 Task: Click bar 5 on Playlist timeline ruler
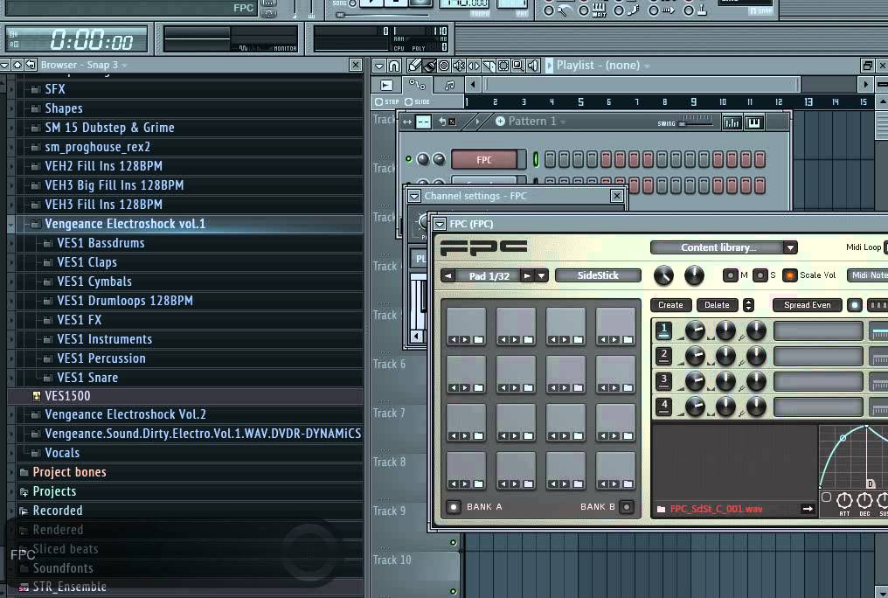580,102
